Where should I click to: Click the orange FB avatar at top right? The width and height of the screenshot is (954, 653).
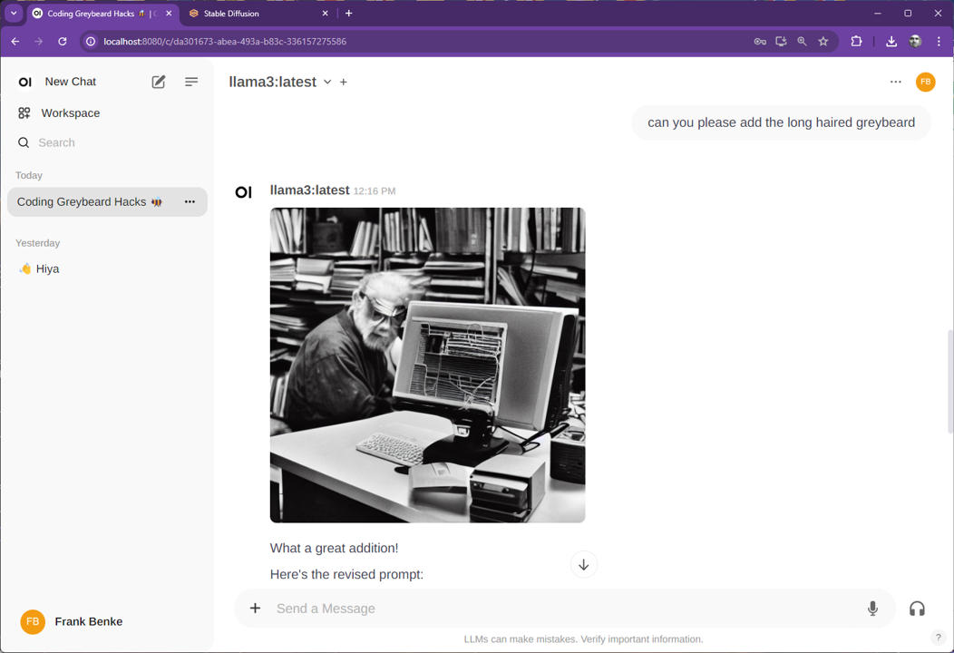pyautogui.click(x=925, y=82)
